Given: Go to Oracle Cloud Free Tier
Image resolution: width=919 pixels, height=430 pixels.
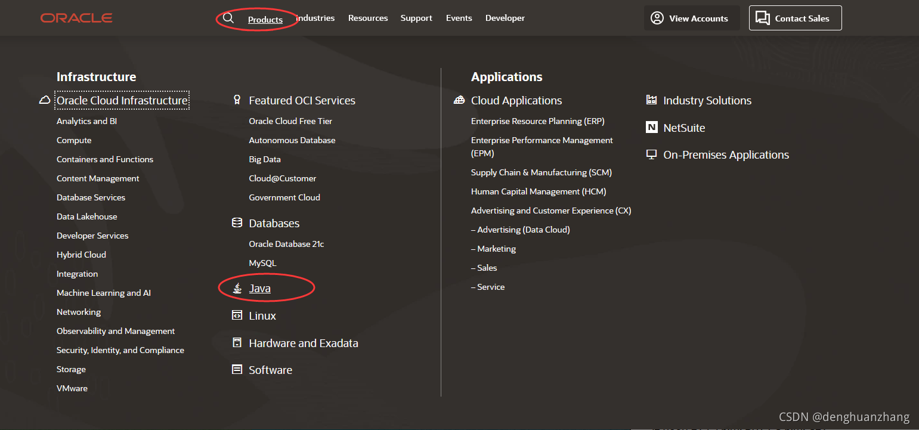Looking at the screenshot, I should tap(290, 121).
